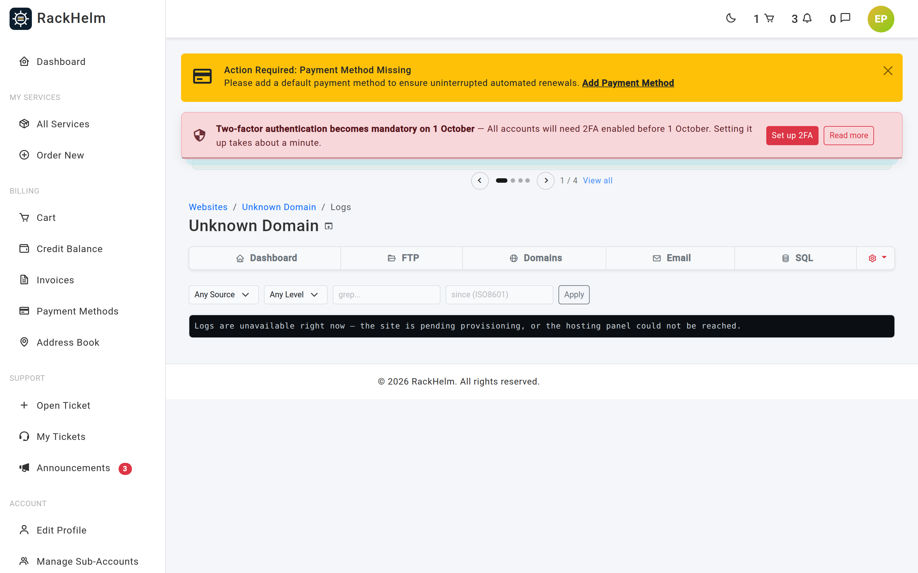The image size is (918, 573).
Task: Focus the grep filter field
Action: tap(386, 294)
